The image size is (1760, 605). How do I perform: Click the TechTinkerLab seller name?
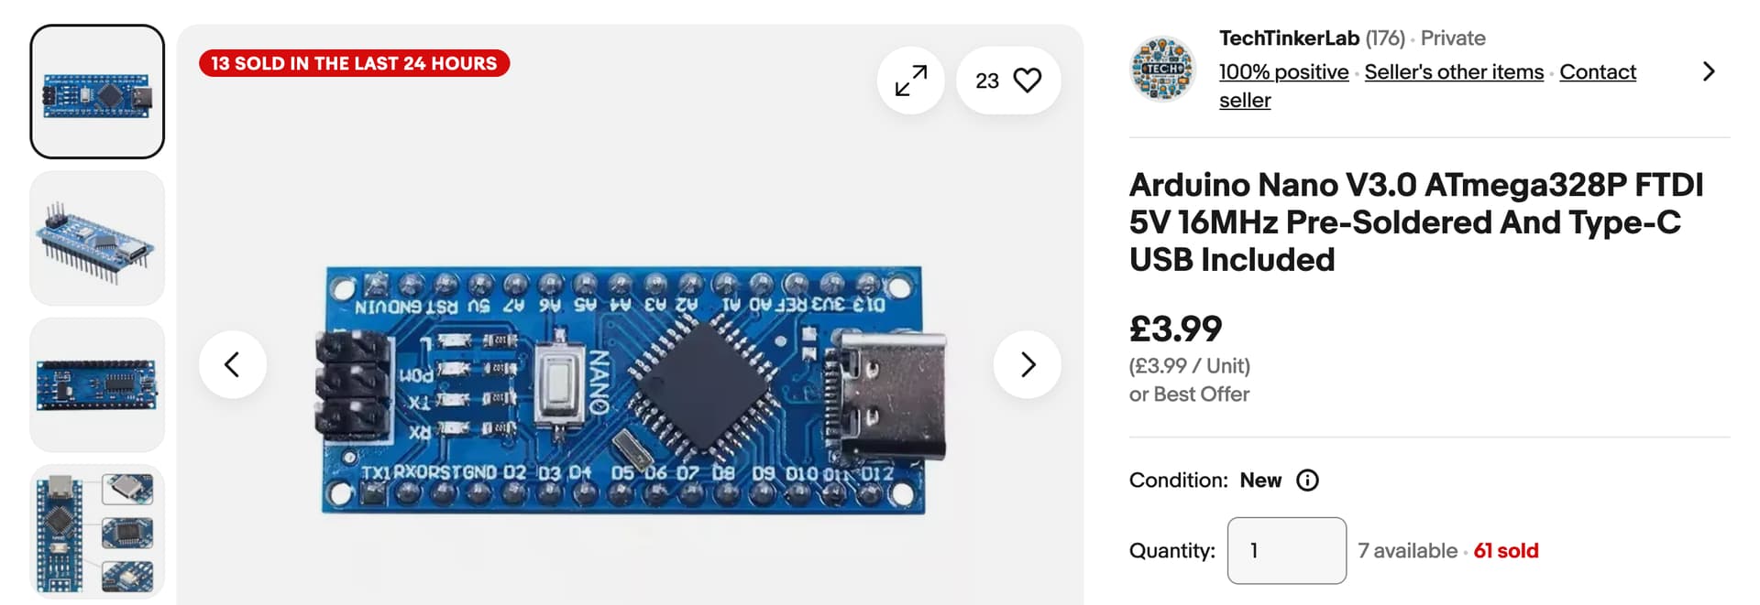(x=1289, y=38)
